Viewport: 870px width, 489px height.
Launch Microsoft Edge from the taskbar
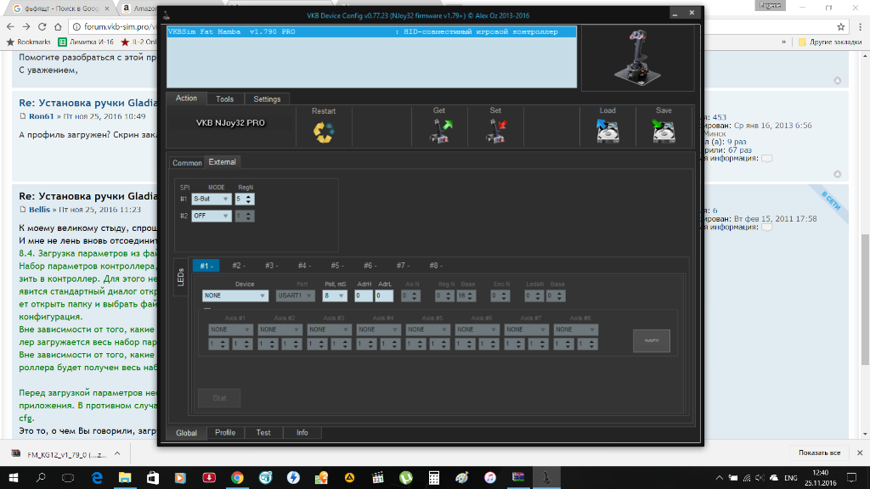point(97,477)
